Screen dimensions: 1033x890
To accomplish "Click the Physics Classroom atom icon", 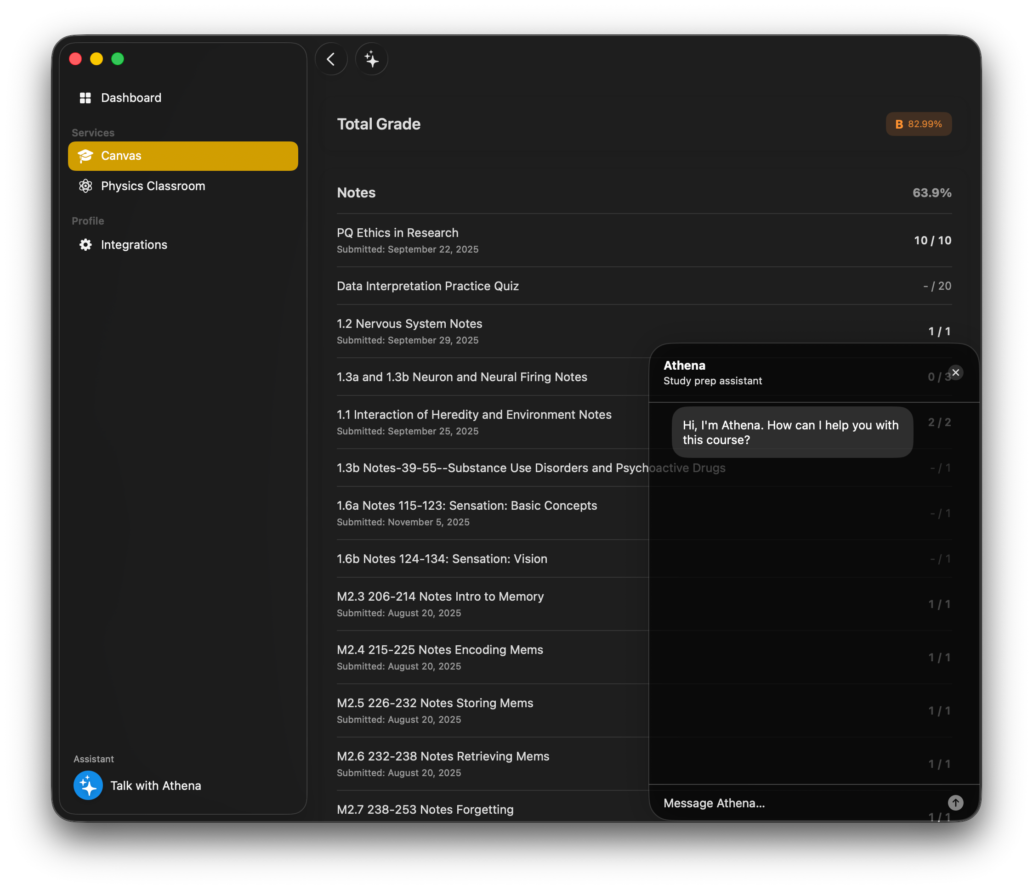I will coord(85,186).
